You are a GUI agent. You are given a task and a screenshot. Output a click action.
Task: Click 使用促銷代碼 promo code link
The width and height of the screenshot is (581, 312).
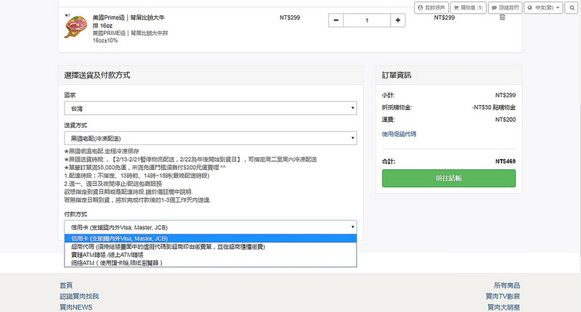(x=399, y=134)
